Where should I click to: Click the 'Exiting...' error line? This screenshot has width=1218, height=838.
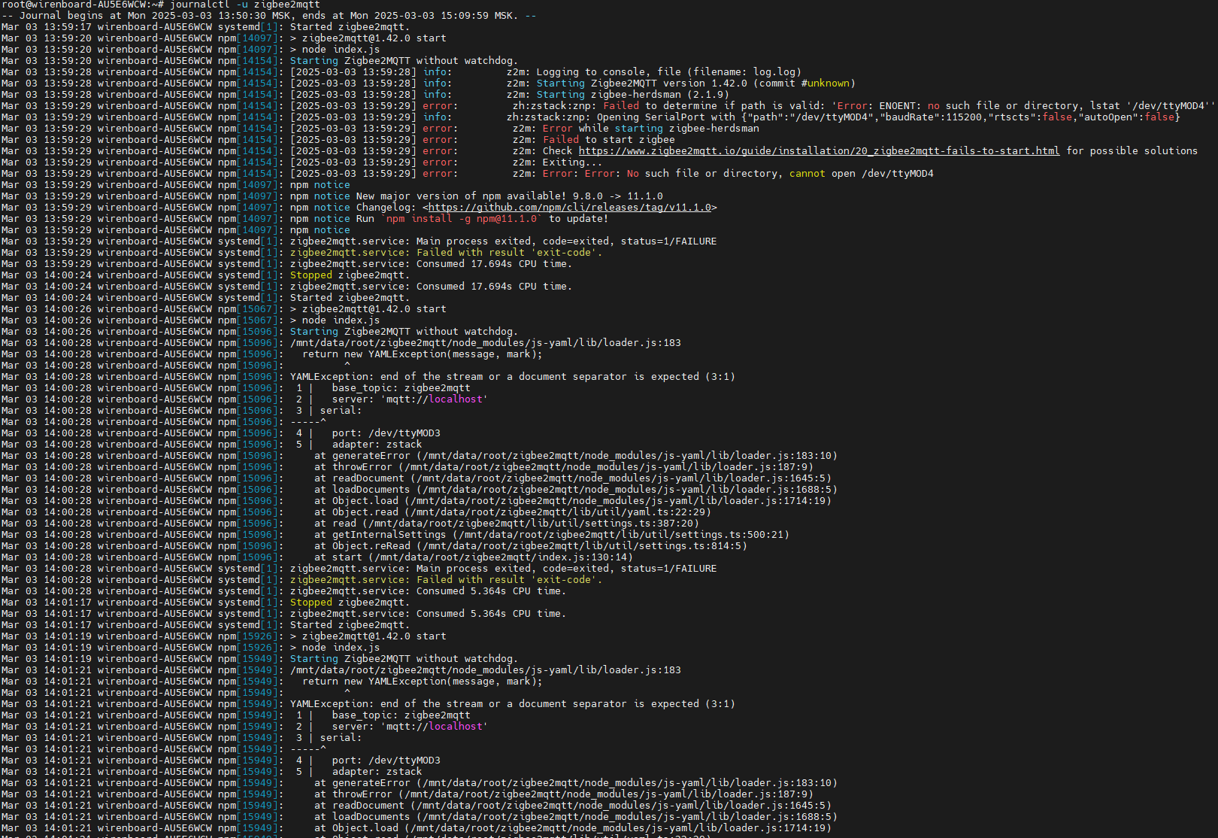click(x=573, y=162)
